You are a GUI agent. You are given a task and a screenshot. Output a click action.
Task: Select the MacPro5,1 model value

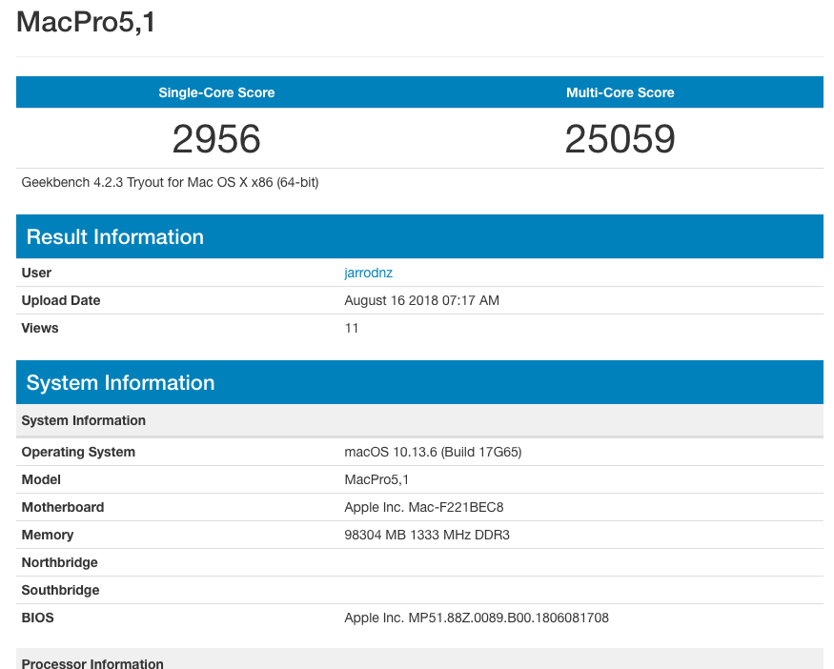click(376, 479)
